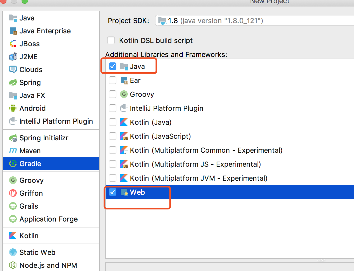Screen dimensions: 354x271
Task: Select the Java project type icon in sidebar
Action: pos(13,18)
